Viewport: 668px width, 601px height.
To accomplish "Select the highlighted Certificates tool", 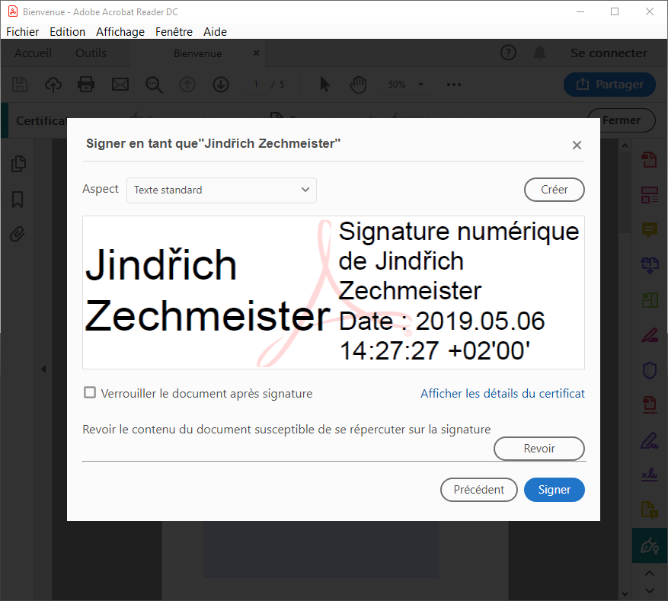I will coord(649,545).
